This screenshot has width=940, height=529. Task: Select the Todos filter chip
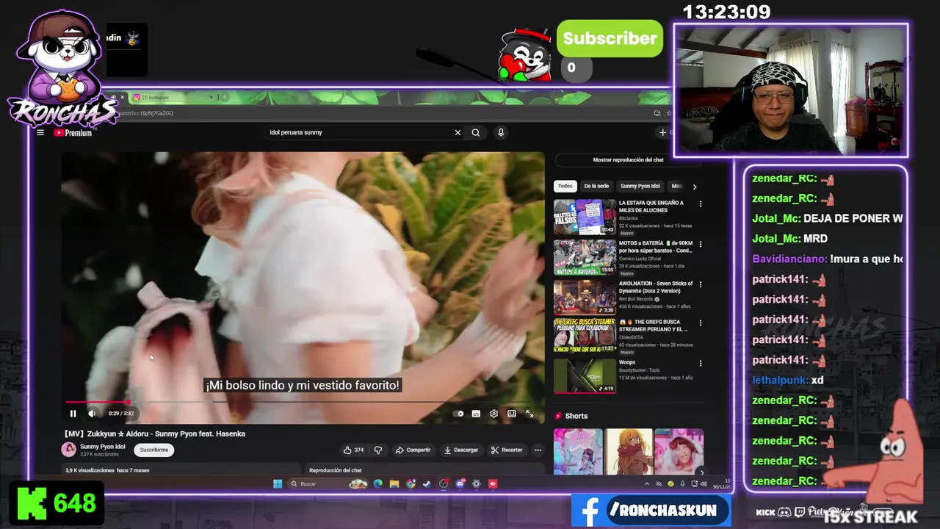(565, 186)
